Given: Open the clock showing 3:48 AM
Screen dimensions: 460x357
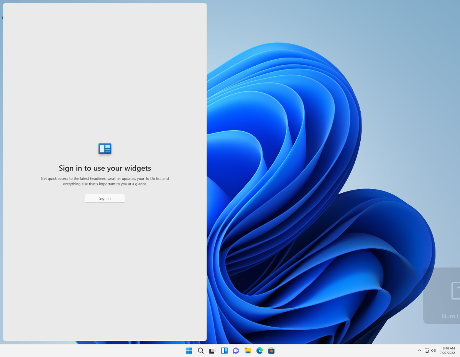Looking at the screenshot, I should (447, 350).
